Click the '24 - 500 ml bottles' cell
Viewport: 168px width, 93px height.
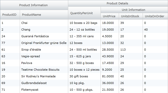84,50
